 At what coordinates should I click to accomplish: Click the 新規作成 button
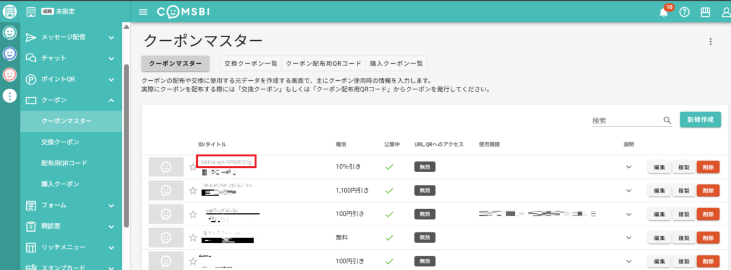[x=700, y=120]
